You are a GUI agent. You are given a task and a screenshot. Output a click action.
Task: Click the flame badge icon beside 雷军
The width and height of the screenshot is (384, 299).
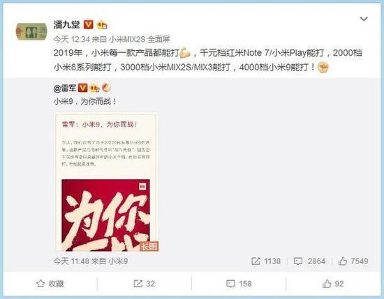[106, 88]
